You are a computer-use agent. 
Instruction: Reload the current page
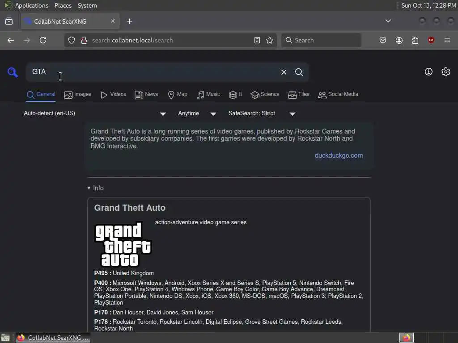(43, 40)
